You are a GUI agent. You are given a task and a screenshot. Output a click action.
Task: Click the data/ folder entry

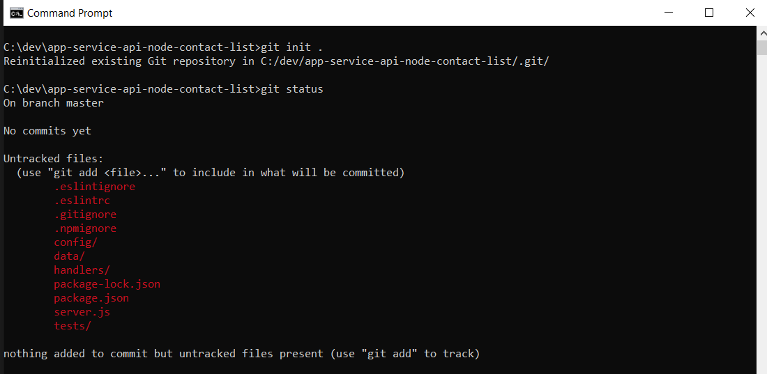pyautogui.click(x=70, y=256)
